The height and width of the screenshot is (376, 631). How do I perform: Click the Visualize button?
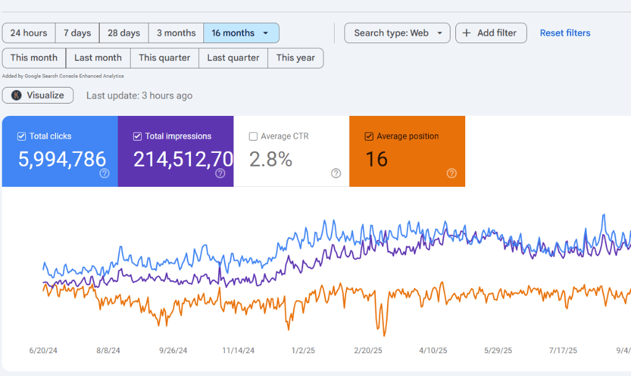click(38, 95)
